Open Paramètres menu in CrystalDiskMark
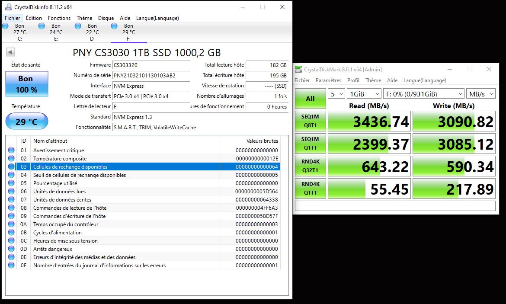506x304 pixels. point(328,80)
